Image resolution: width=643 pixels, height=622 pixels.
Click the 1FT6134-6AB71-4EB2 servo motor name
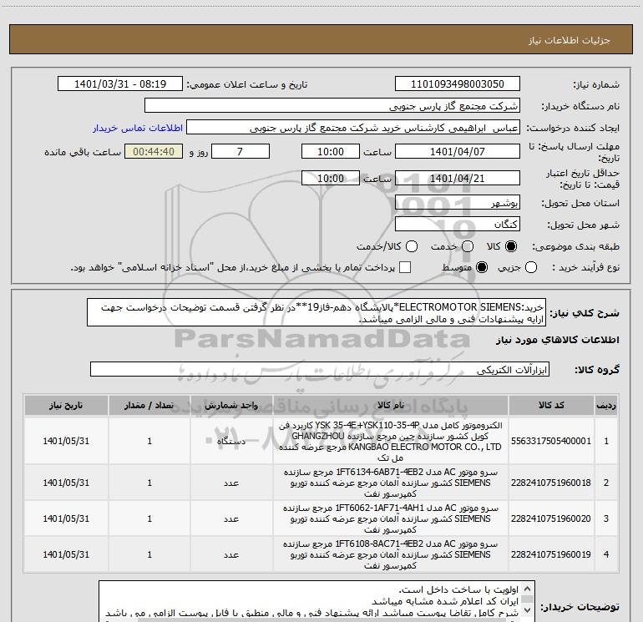click(391, 483)
